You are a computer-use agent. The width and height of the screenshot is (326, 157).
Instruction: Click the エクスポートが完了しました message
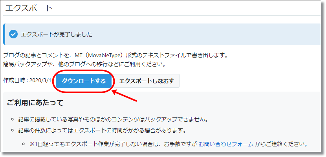pyautogui.click(x=56, y=34)
